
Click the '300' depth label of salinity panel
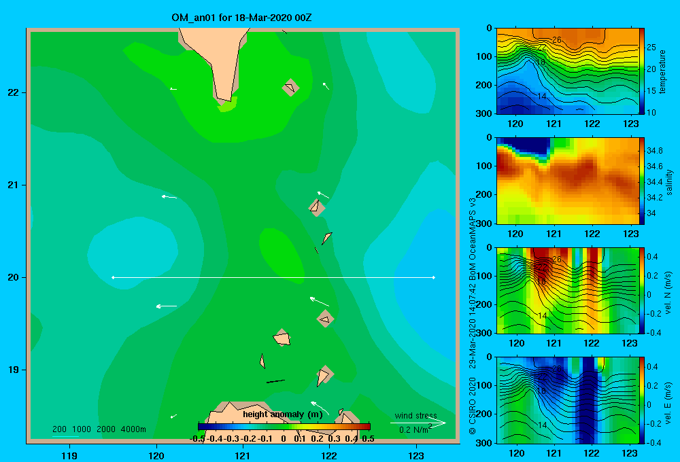click(484, 224)
